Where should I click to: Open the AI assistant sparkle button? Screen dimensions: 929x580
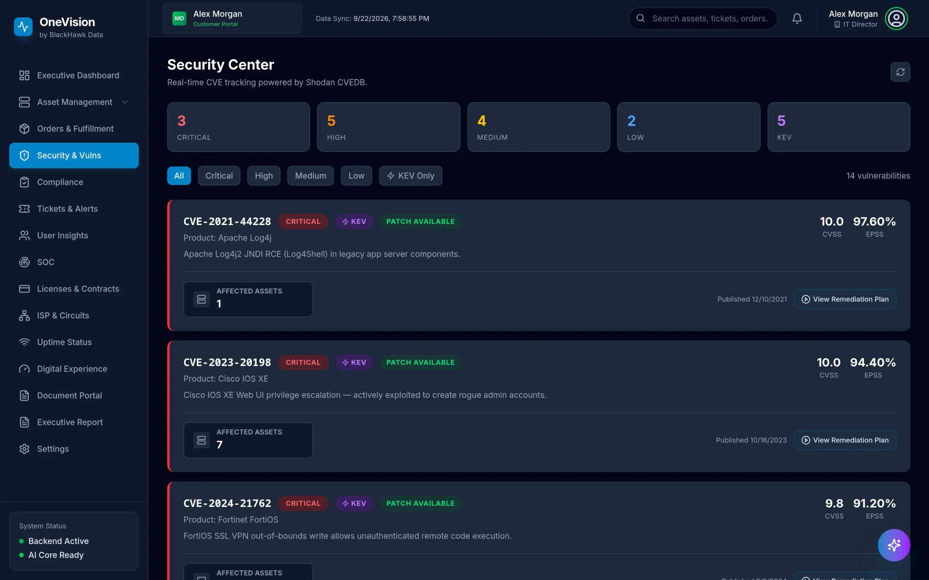tap(894, 545)
